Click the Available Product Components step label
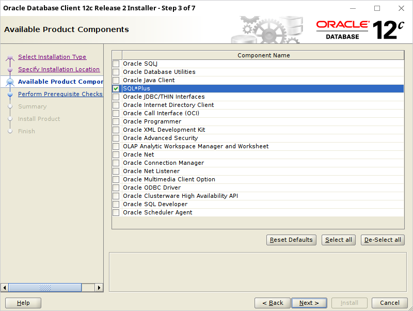The height and width of the screenshot is (311, 413). [60, 82]
